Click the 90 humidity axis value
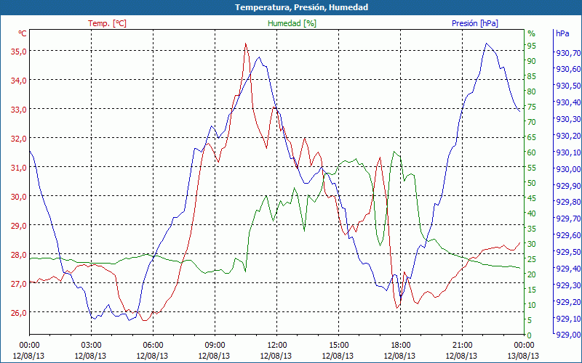 tap(532, 61)
